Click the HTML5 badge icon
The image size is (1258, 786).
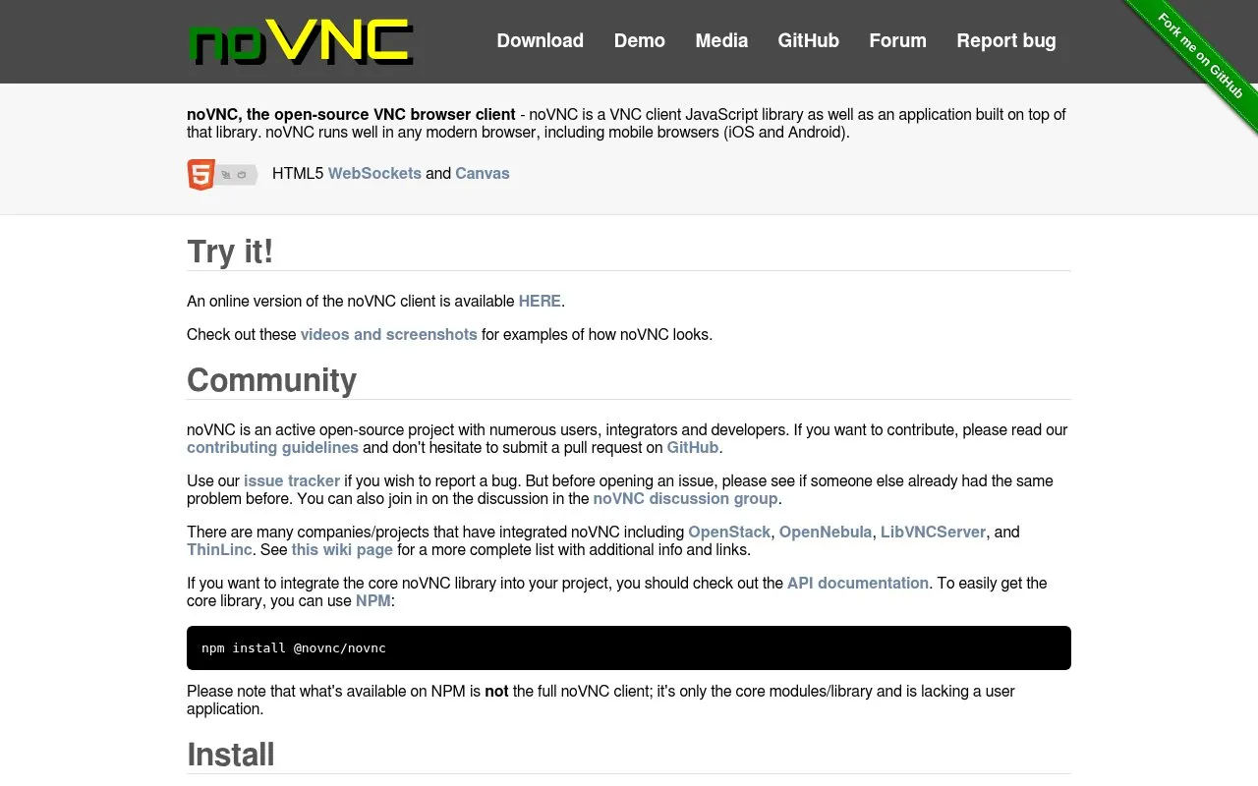point(222,174)
